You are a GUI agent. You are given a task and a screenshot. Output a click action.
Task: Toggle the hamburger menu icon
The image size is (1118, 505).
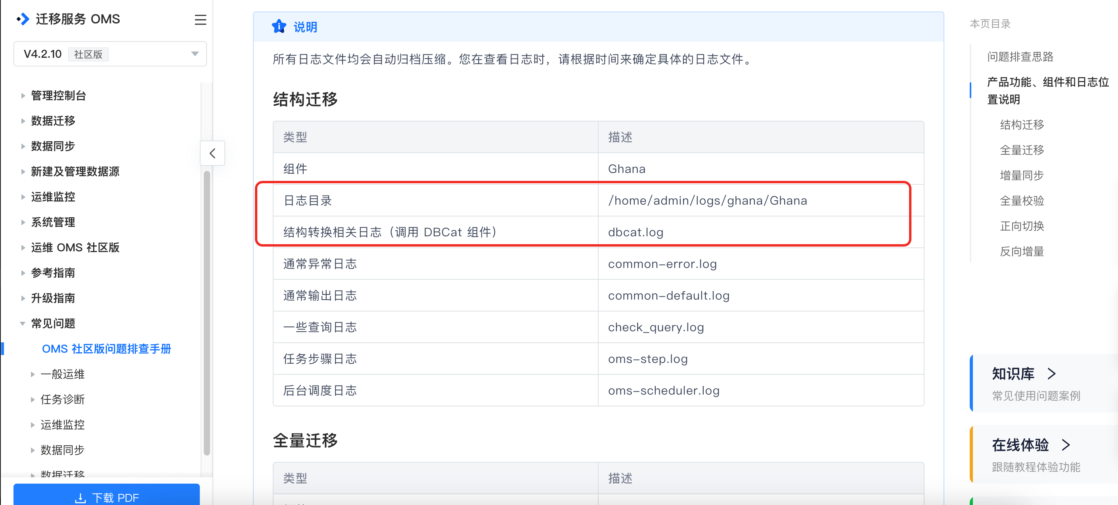tap(200, 20)
